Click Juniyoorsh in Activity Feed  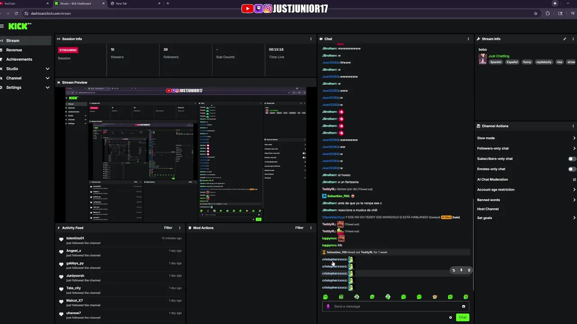pyautogui.click(x=75, y=276)
